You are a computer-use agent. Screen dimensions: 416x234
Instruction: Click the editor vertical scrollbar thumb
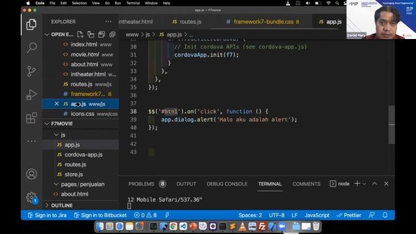click(392, 125)
